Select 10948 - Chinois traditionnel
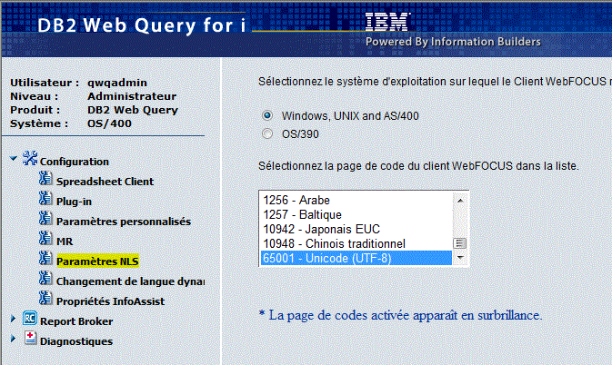The width and height of the screenshot is (612, 365). tap(356, 243)
